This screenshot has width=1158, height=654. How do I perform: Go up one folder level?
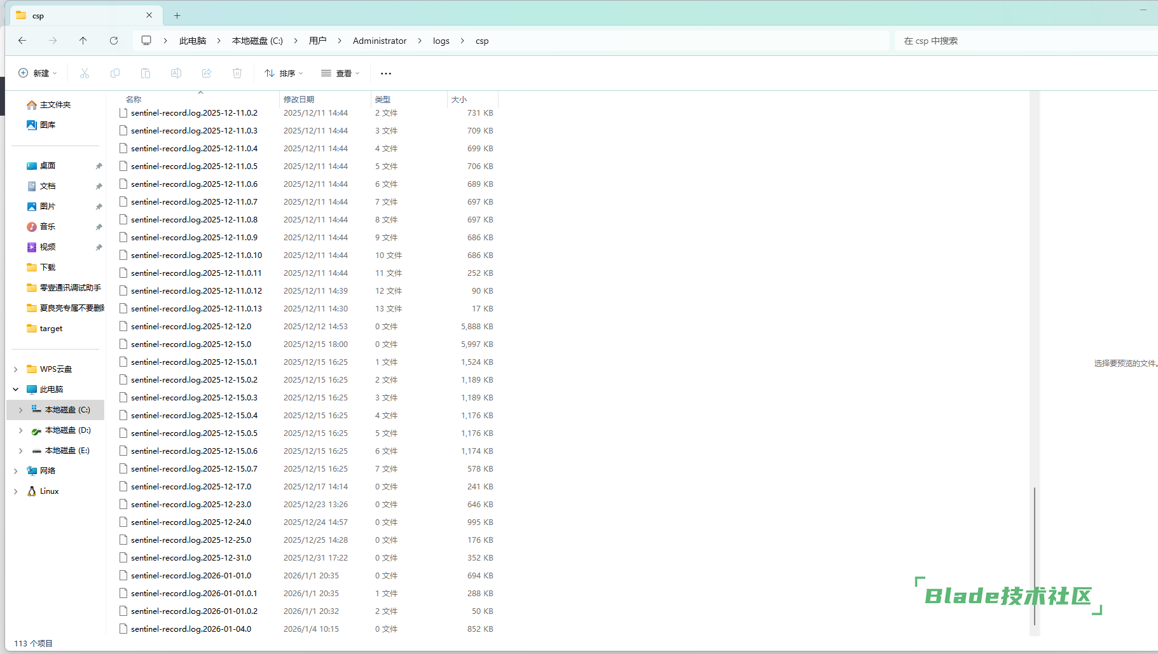tap(83, 41)
